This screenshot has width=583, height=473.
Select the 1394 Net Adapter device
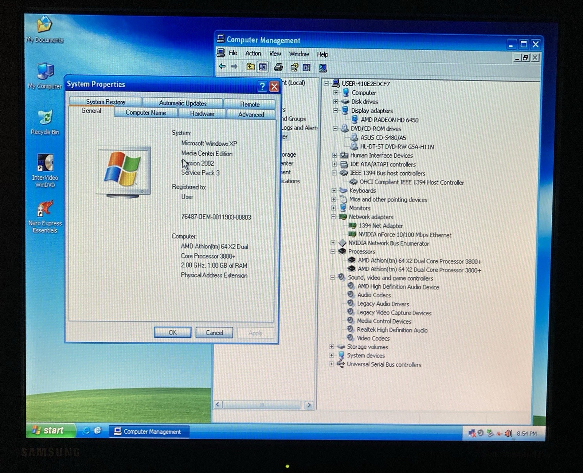tap(380, 226)
